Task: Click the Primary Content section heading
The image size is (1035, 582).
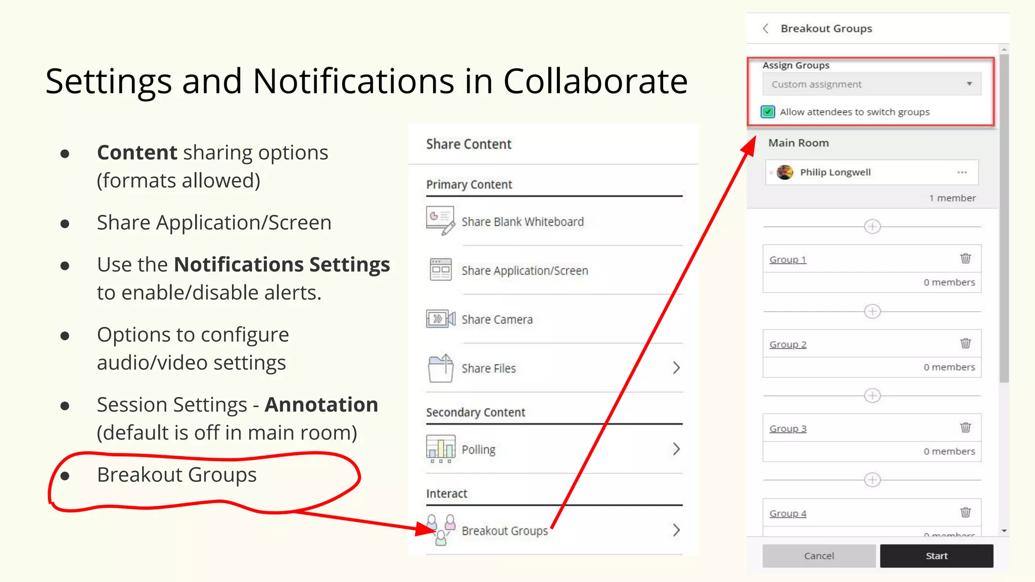Action: coord(469,184)
